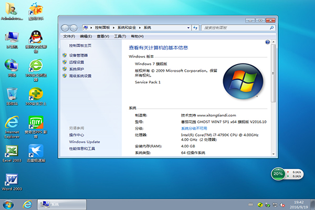Open the 文件(F) menu
The width and height of the screenshot is (315, 210).
[69, 36]
